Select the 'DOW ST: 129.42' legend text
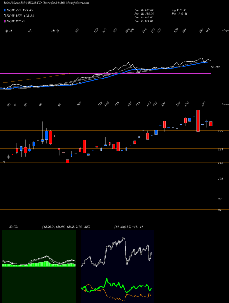Image resolution: width=229 pixels, height=303 pixels. [20, 10]
